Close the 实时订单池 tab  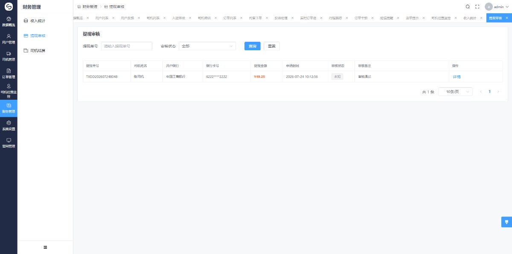point(321,18)
